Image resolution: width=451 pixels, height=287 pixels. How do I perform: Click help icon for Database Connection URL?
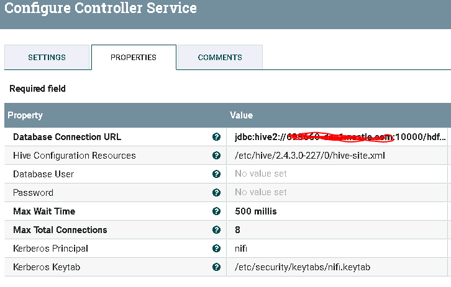pyautogui.click(x=216, y=137)
